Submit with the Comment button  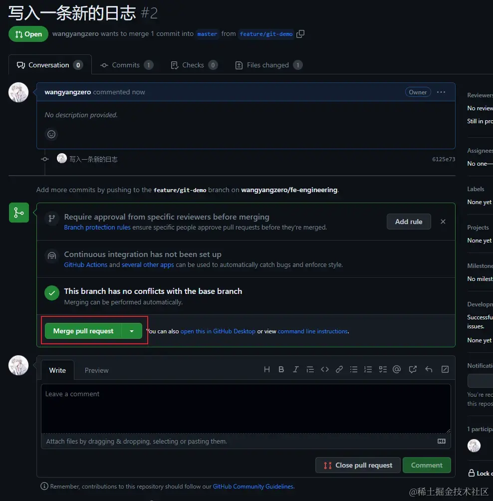(x=427, y=465)
